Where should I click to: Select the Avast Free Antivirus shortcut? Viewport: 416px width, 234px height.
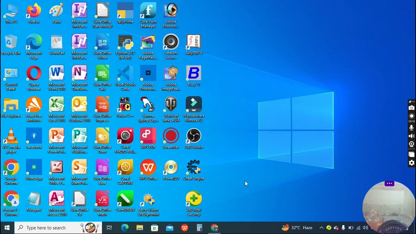(34, 110)
